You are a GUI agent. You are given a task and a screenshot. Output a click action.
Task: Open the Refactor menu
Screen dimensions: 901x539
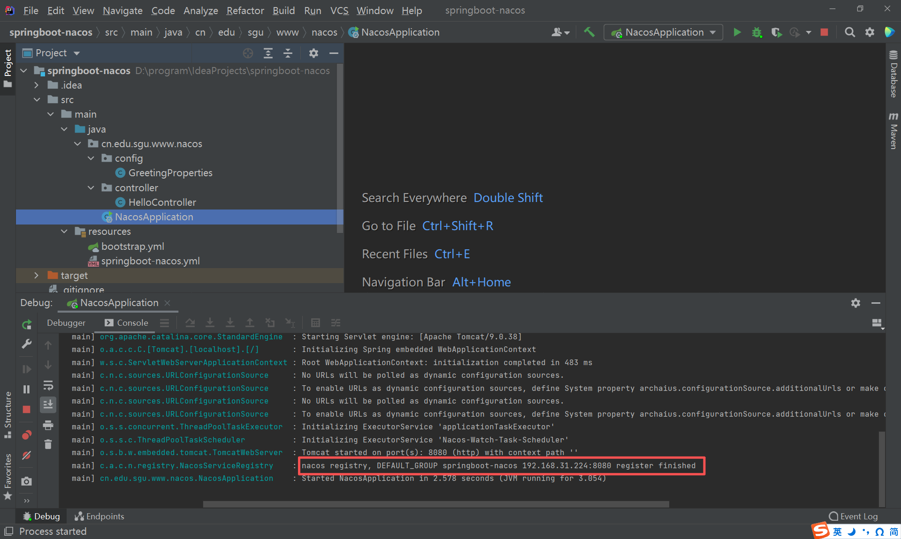click(245, 10)
